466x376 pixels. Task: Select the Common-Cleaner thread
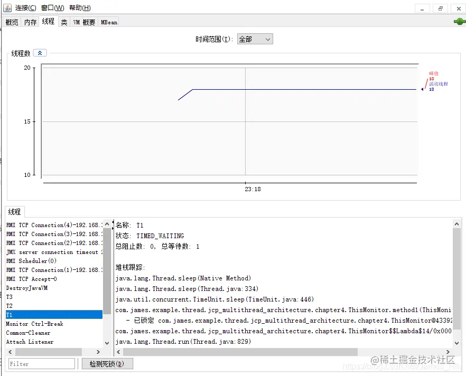point(54,333)
